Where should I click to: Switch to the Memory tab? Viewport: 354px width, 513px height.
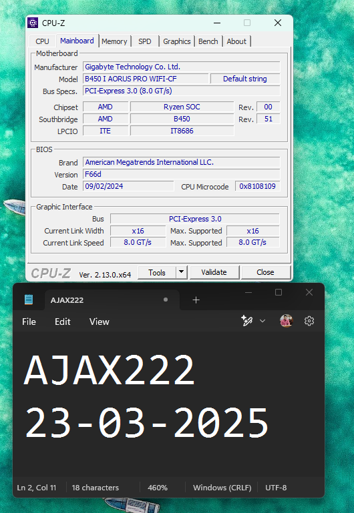(114, 41)
